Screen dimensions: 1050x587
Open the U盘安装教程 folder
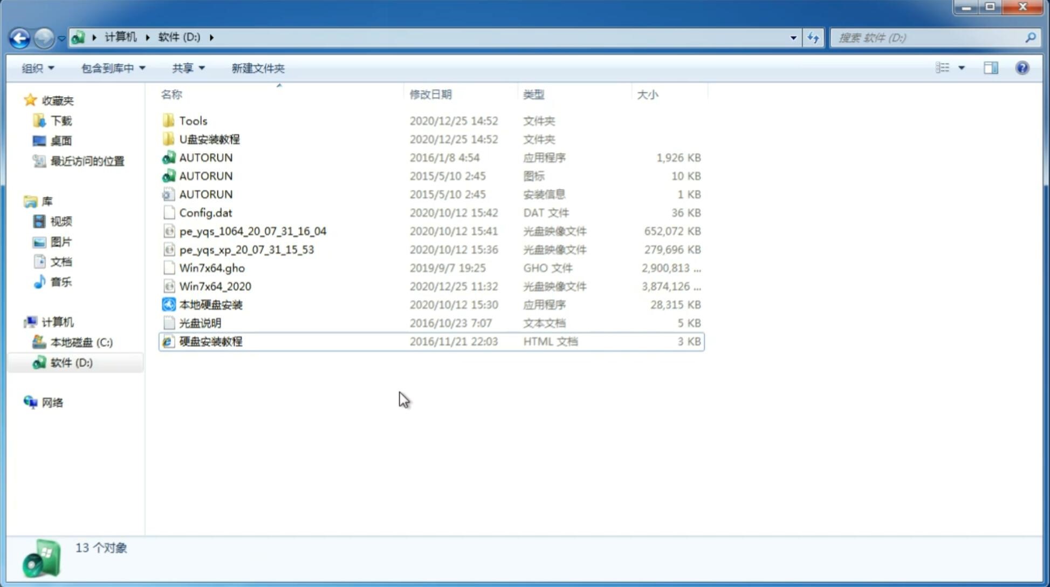click(210, 139)
